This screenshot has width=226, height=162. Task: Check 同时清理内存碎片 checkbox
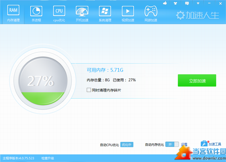coord(89,90)
